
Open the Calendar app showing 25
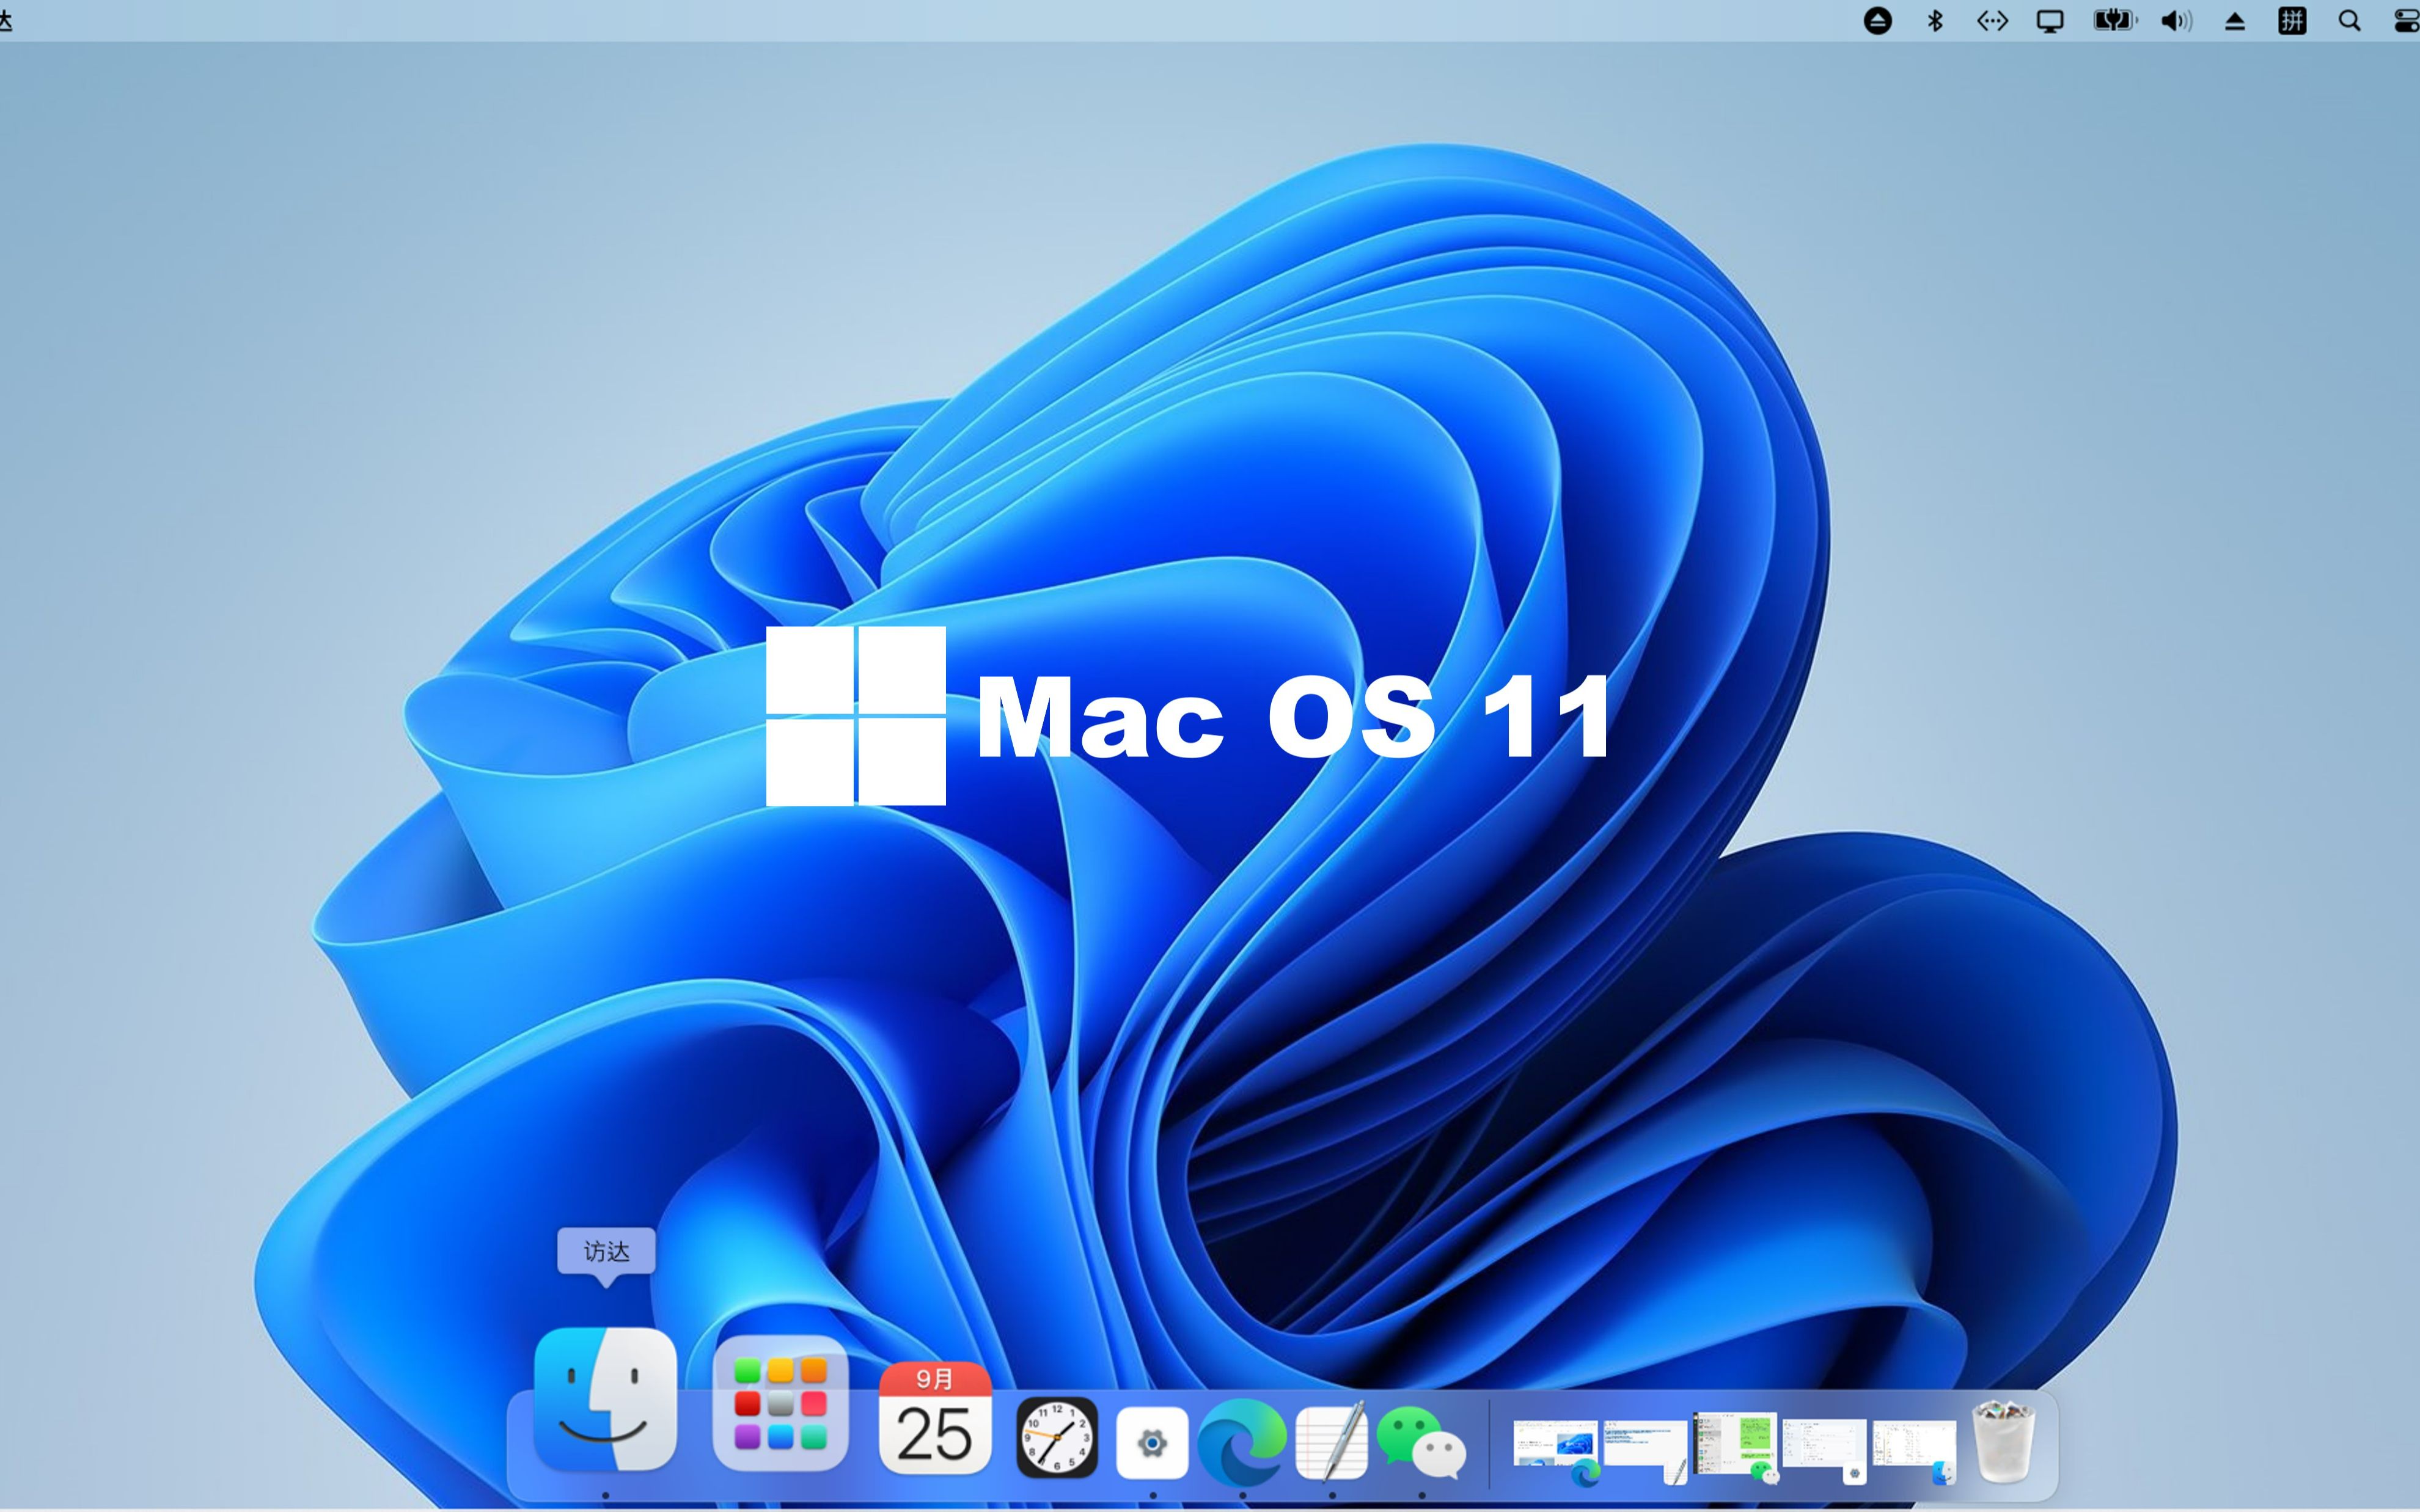935,1417
